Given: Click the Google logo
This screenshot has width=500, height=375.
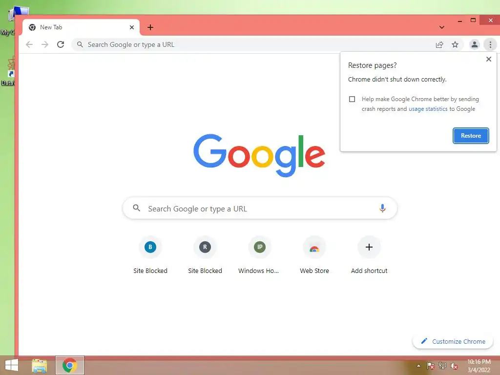Looking at the screenshot, I should click(x=259, y=155).
